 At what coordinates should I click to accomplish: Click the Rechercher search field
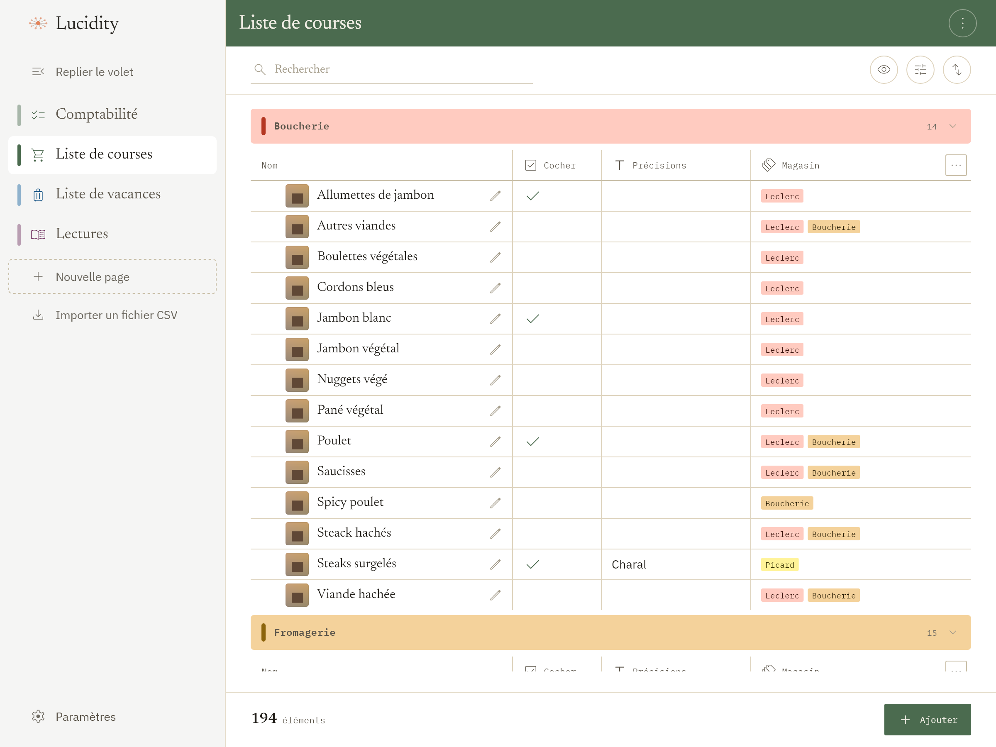point(391,69)
